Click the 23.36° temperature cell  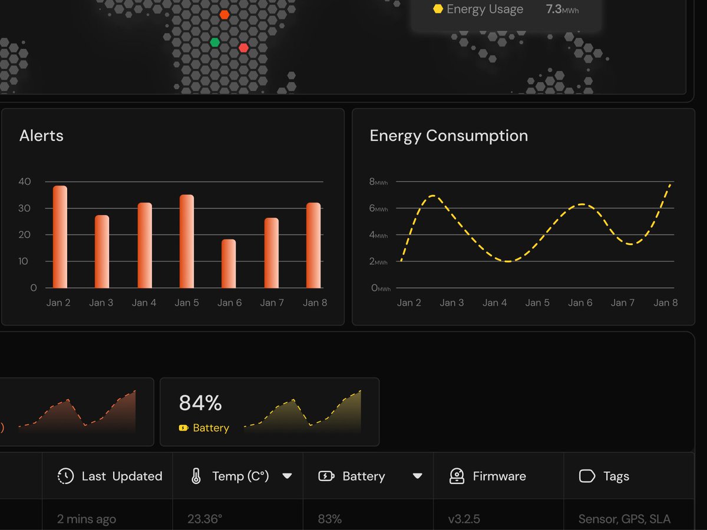205,519
